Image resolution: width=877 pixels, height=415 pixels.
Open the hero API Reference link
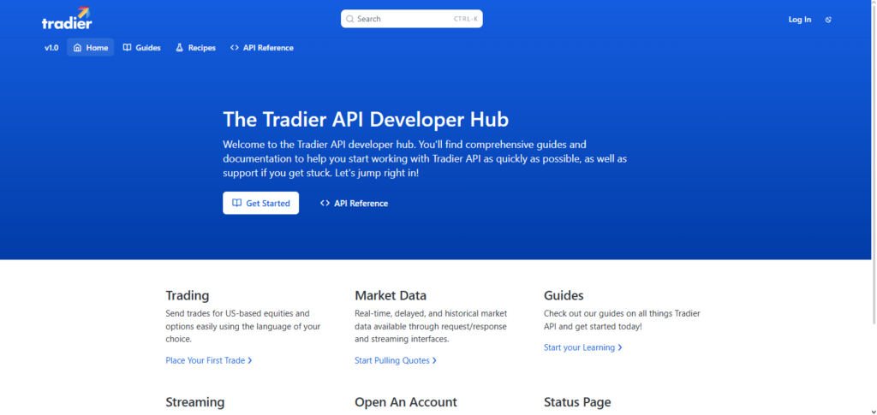click(354, 204)
